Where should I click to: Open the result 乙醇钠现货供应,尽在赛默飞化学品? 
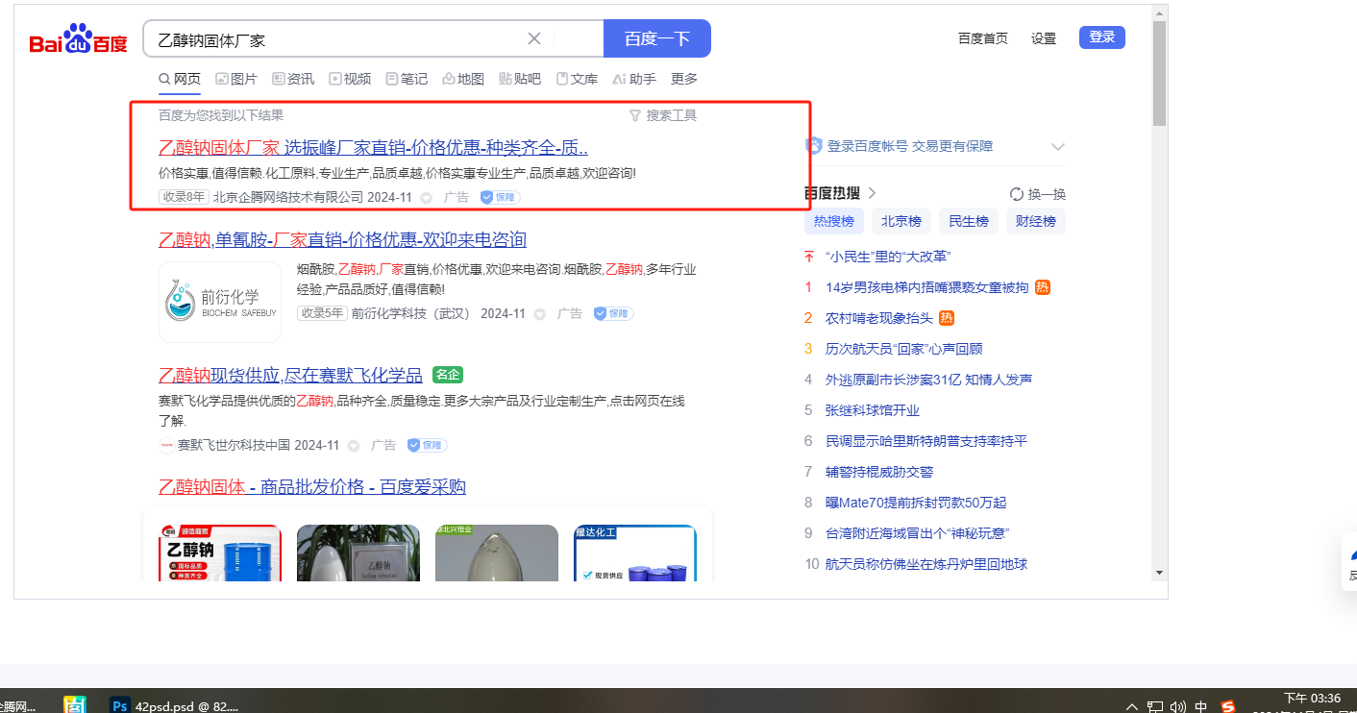coord(290,375)
